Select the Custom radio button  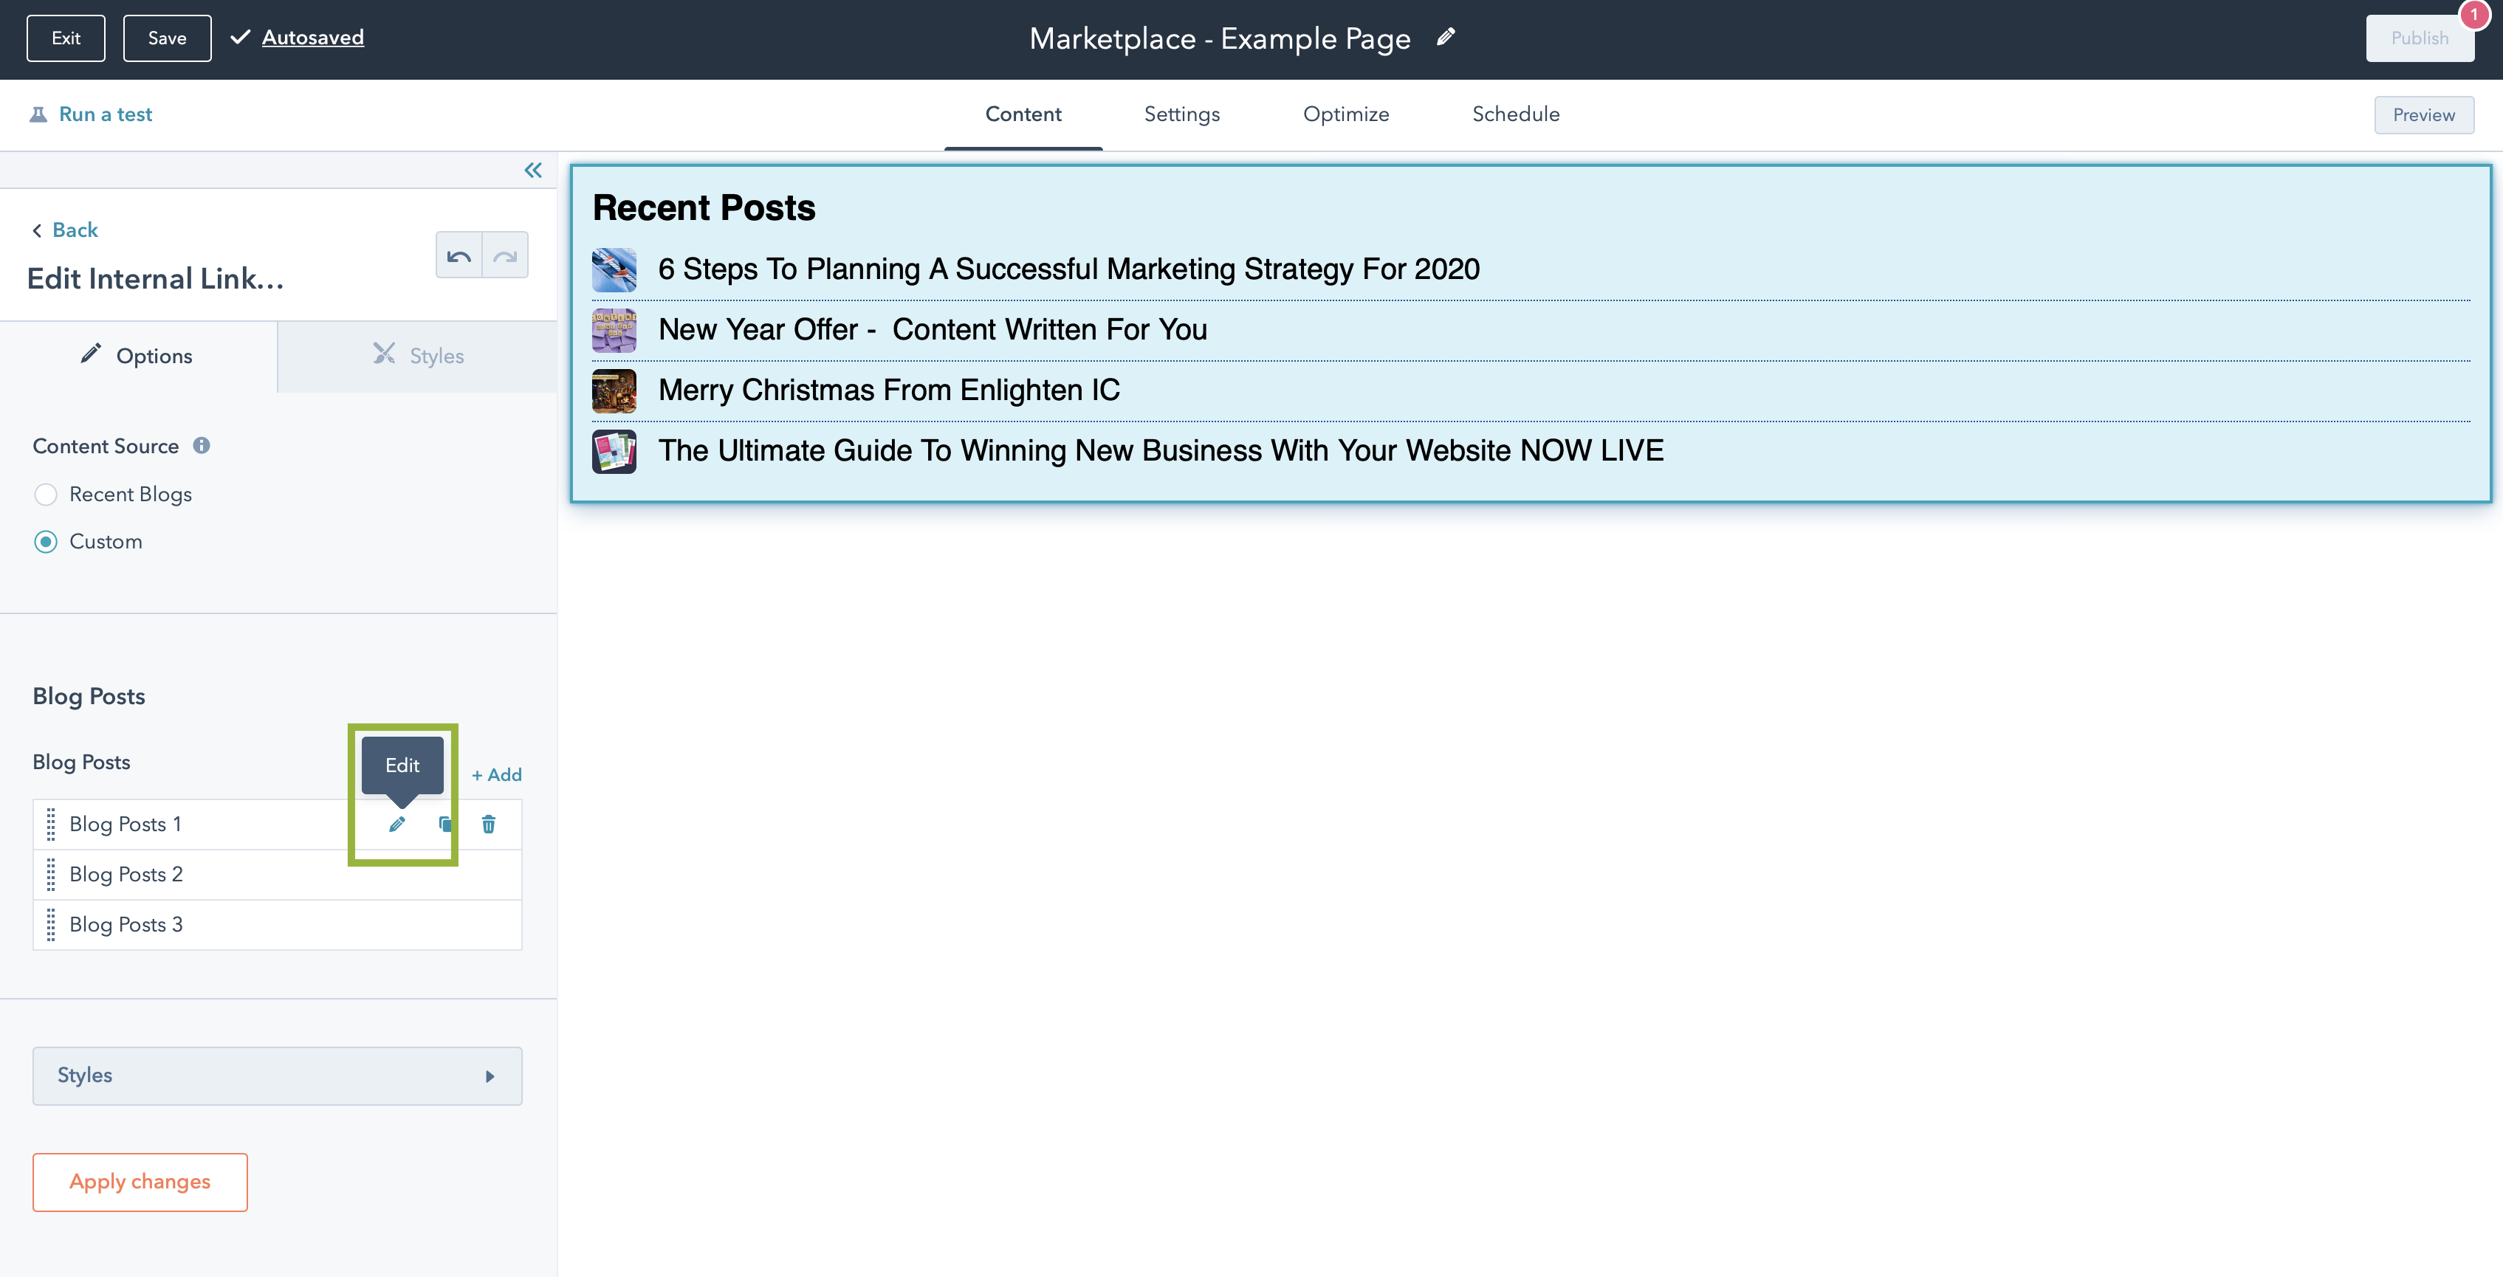tap(46, 542)
